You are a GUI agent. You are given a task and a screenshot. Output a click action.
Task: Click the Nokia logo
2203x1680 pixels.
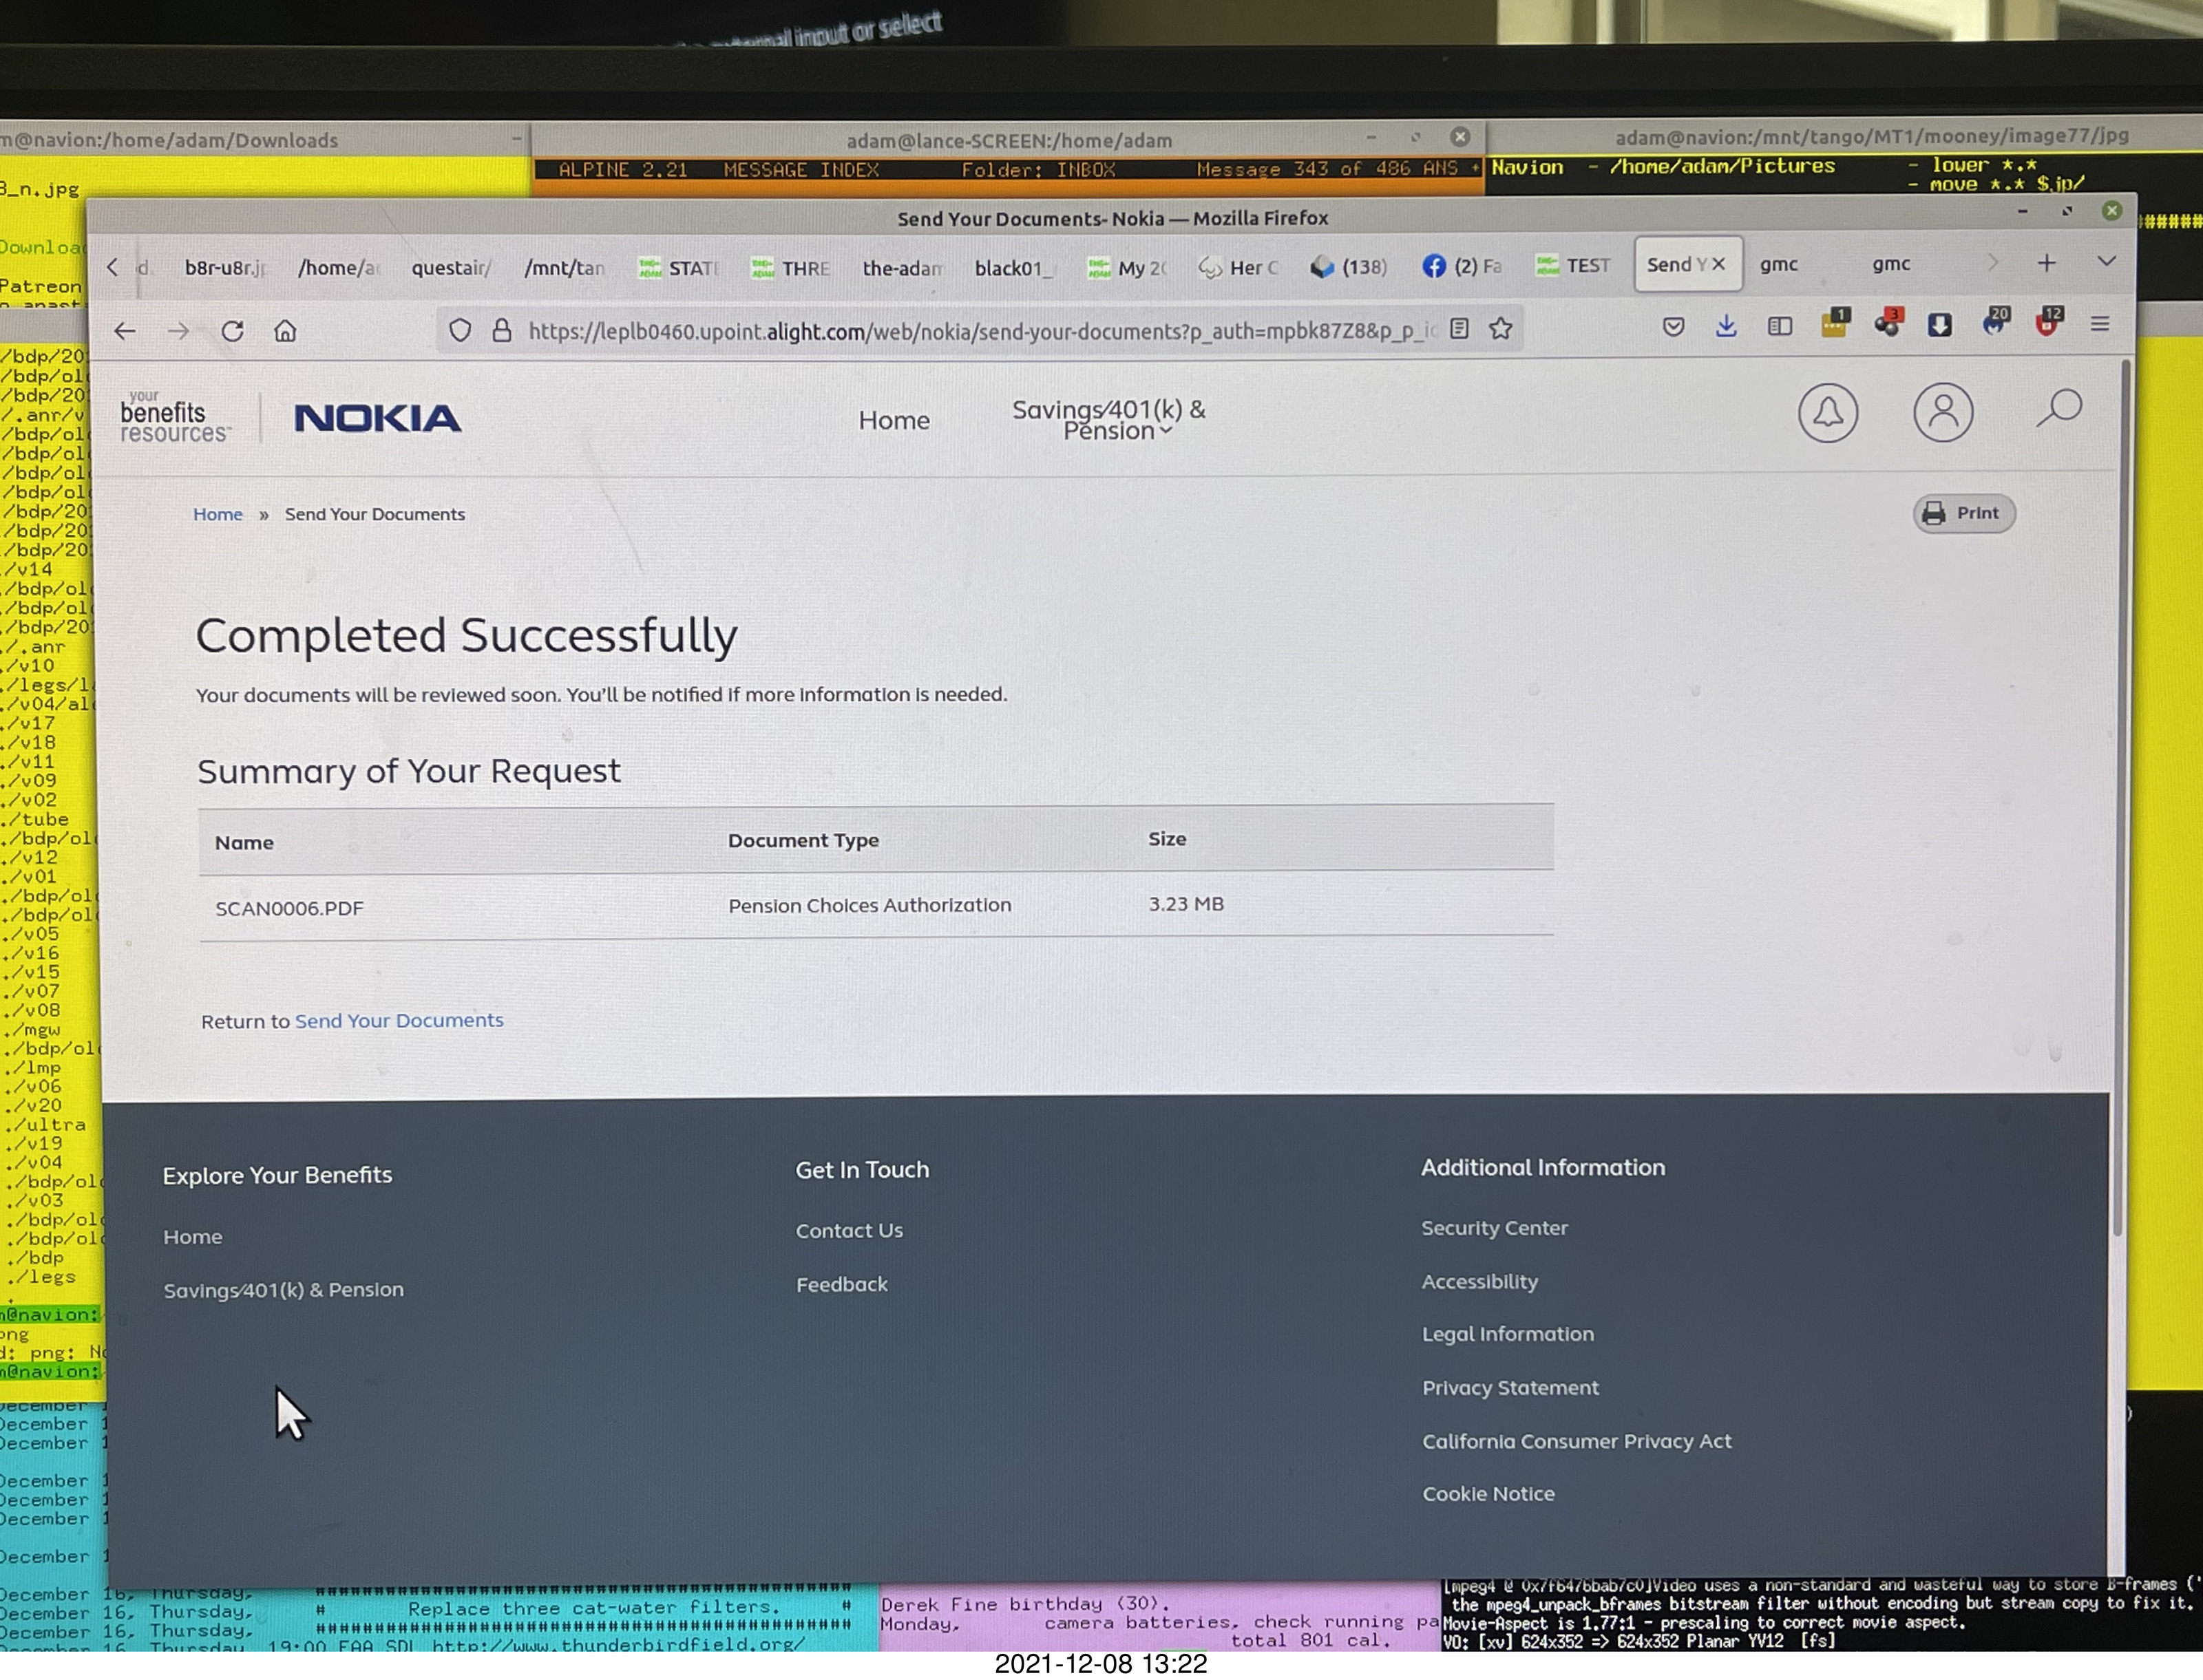[x=378, y=418]
